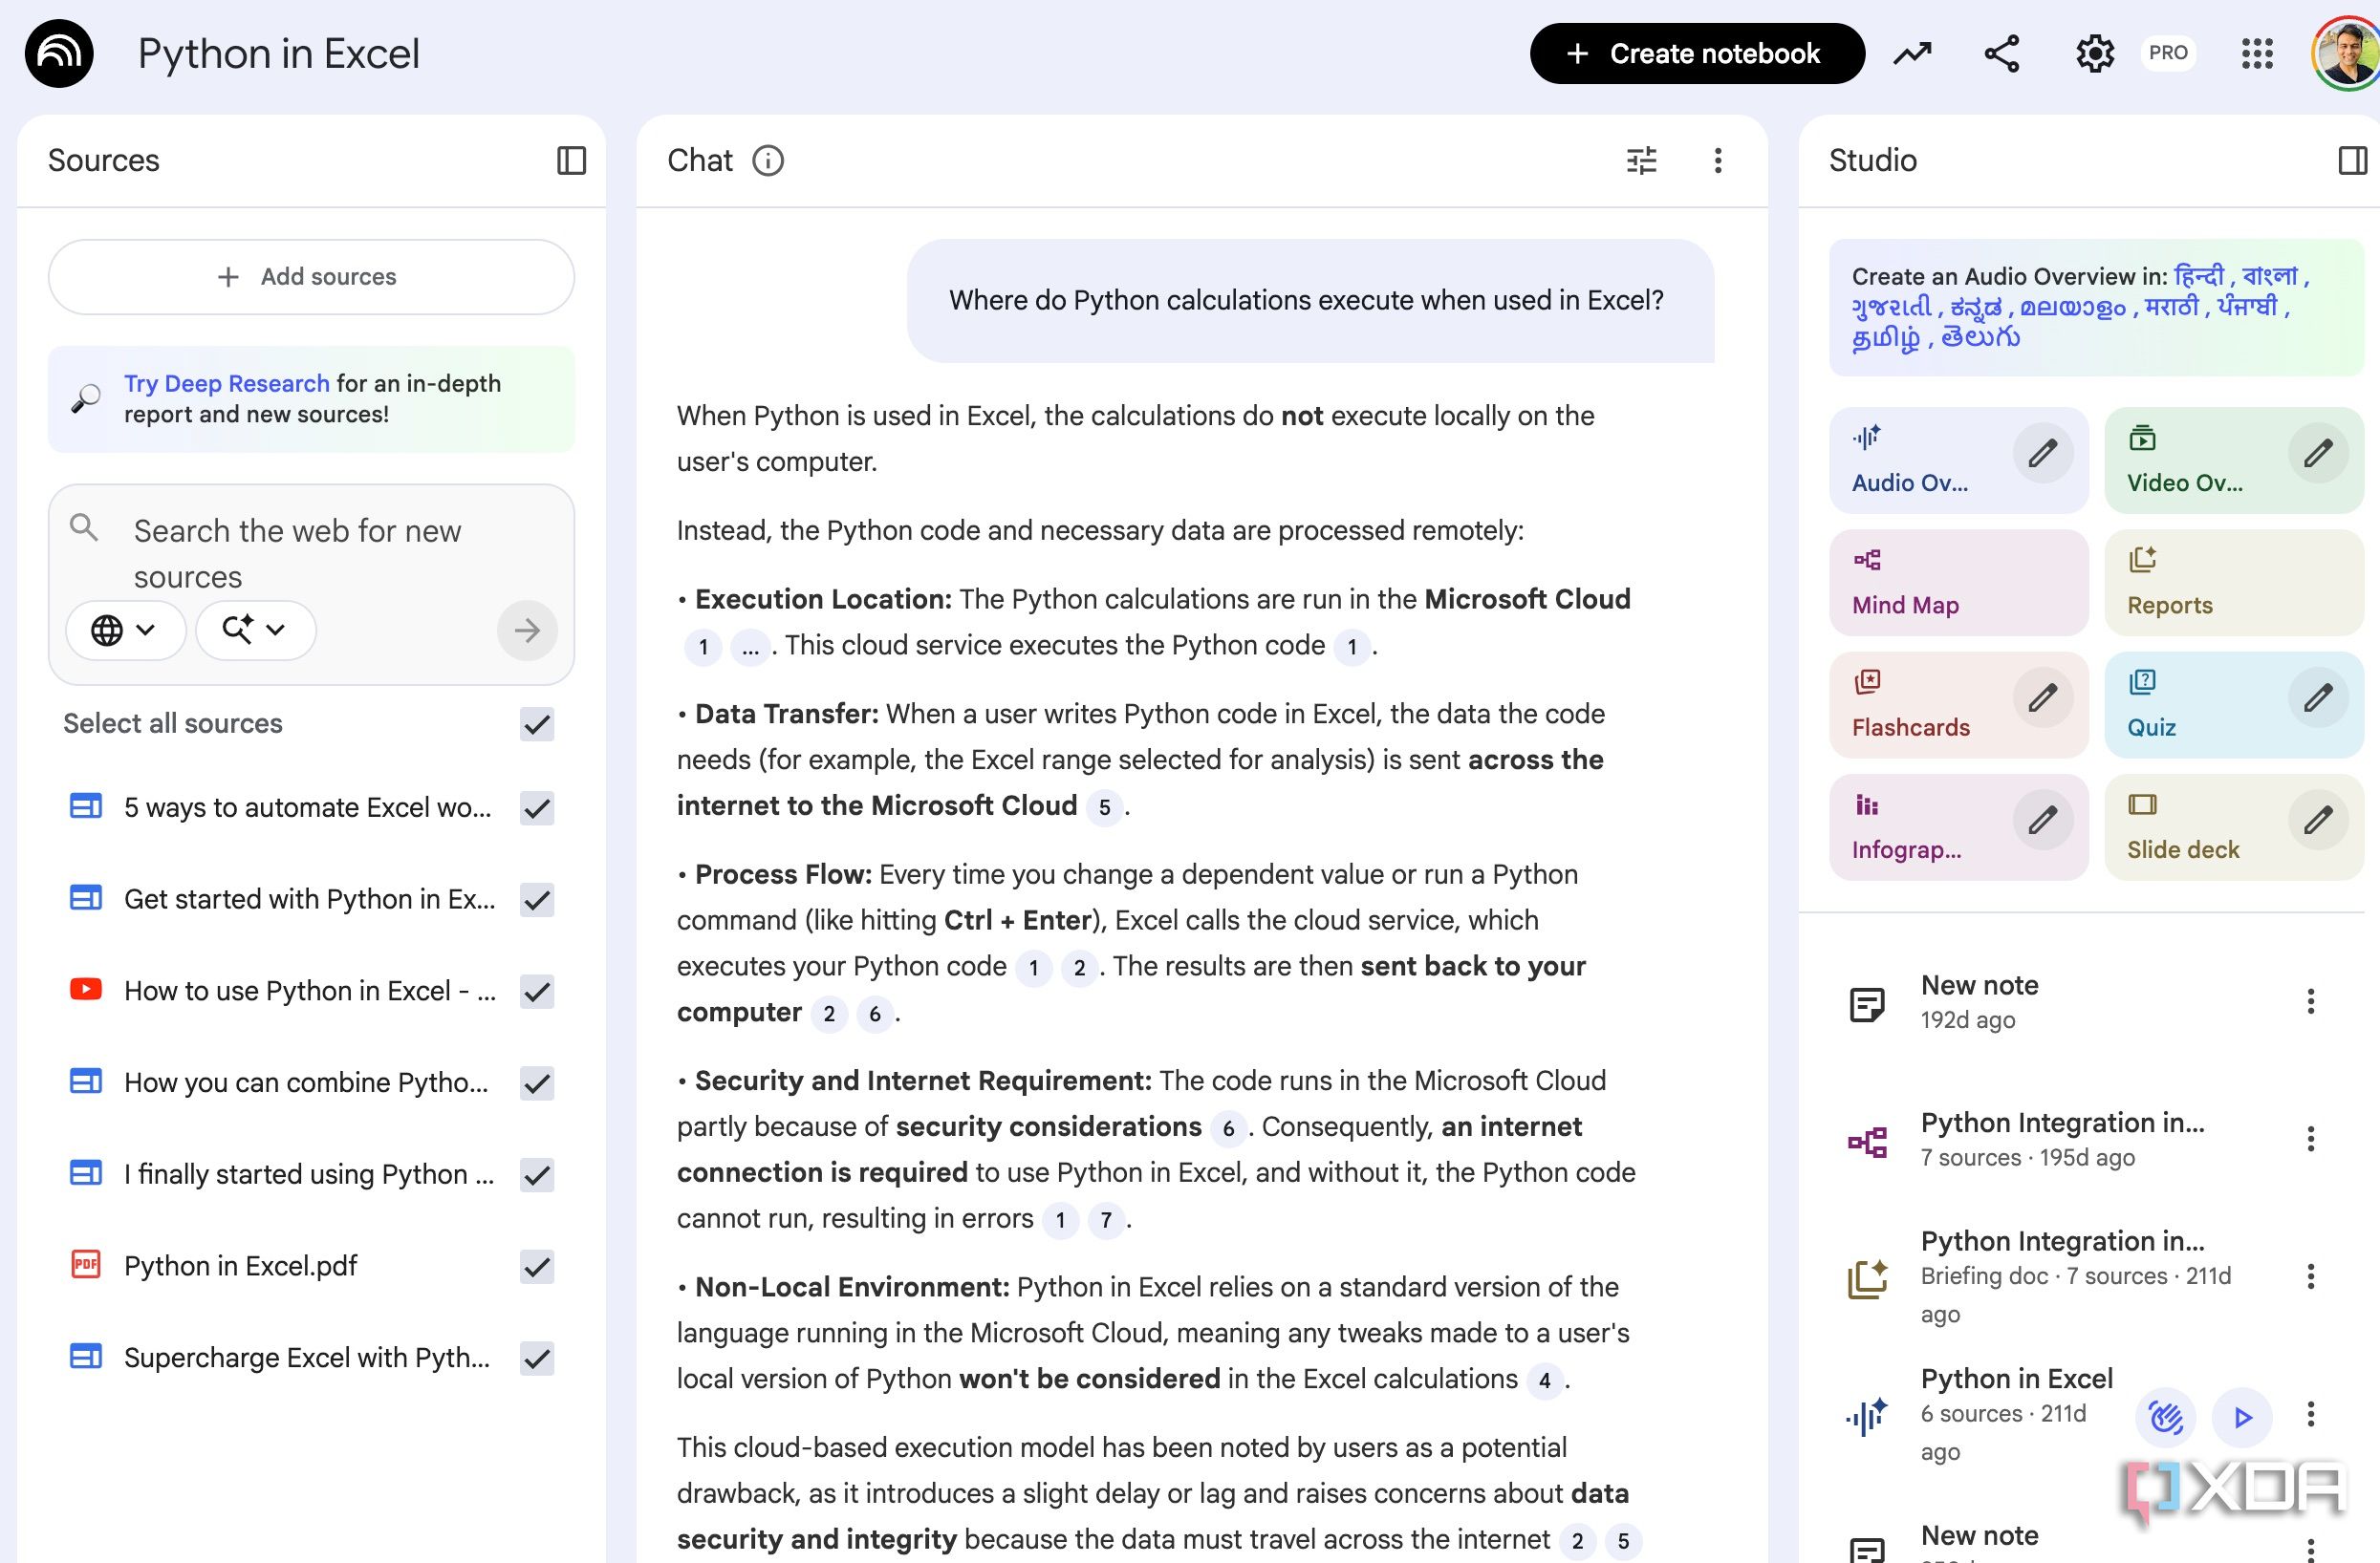Image resolution: width=2380 pixels, height=1563 pixels.
Task: Toggle the Select all sources checkbox
Action: coord(537,723)
